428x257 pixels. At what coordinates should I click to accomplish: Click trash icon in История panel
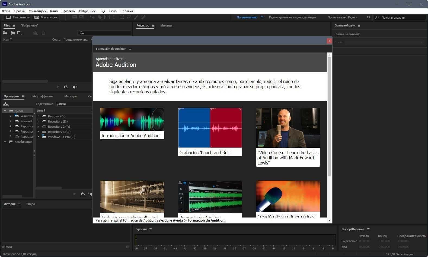pos(128,247)
